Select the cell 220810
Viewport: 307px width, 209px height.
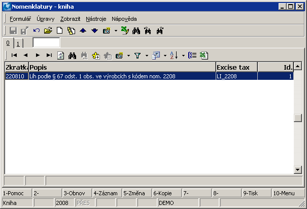click(x=17, y=76)
